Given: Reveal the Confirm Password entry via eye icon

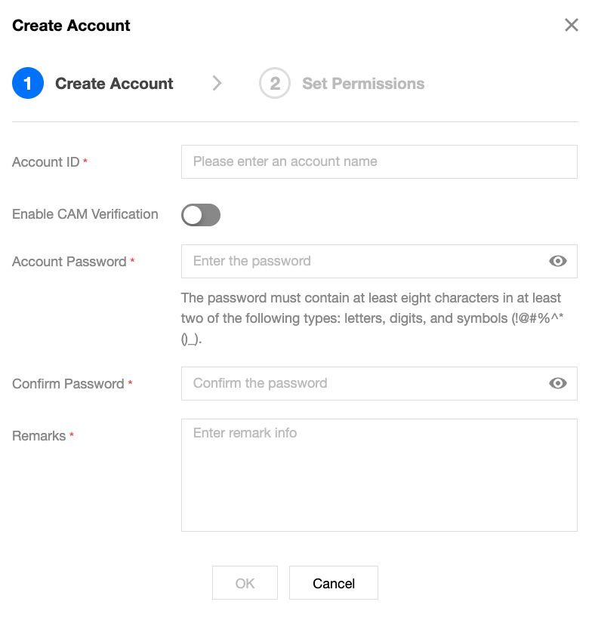Looking at the screenshot, I should 558,383.
